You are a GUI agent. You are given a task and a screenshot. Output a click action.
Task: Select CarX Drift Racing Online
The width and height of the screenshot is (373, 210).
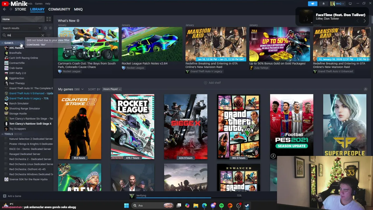pos(24,58)
